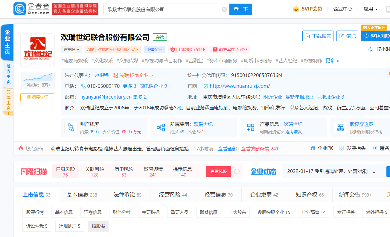Select the 经营风险 44 tab

173,195
